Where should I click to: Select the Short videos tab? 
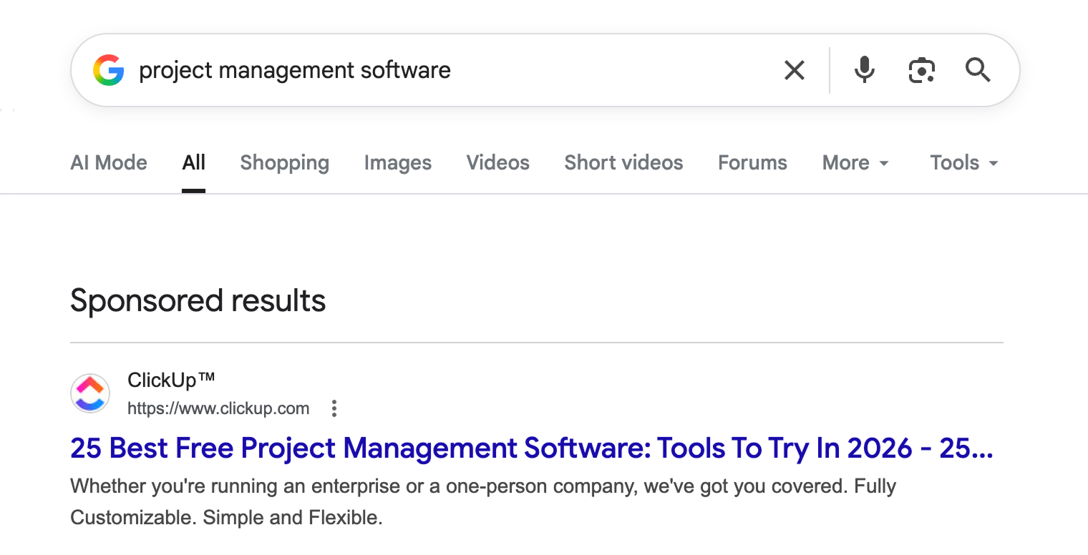pos(623,162)
